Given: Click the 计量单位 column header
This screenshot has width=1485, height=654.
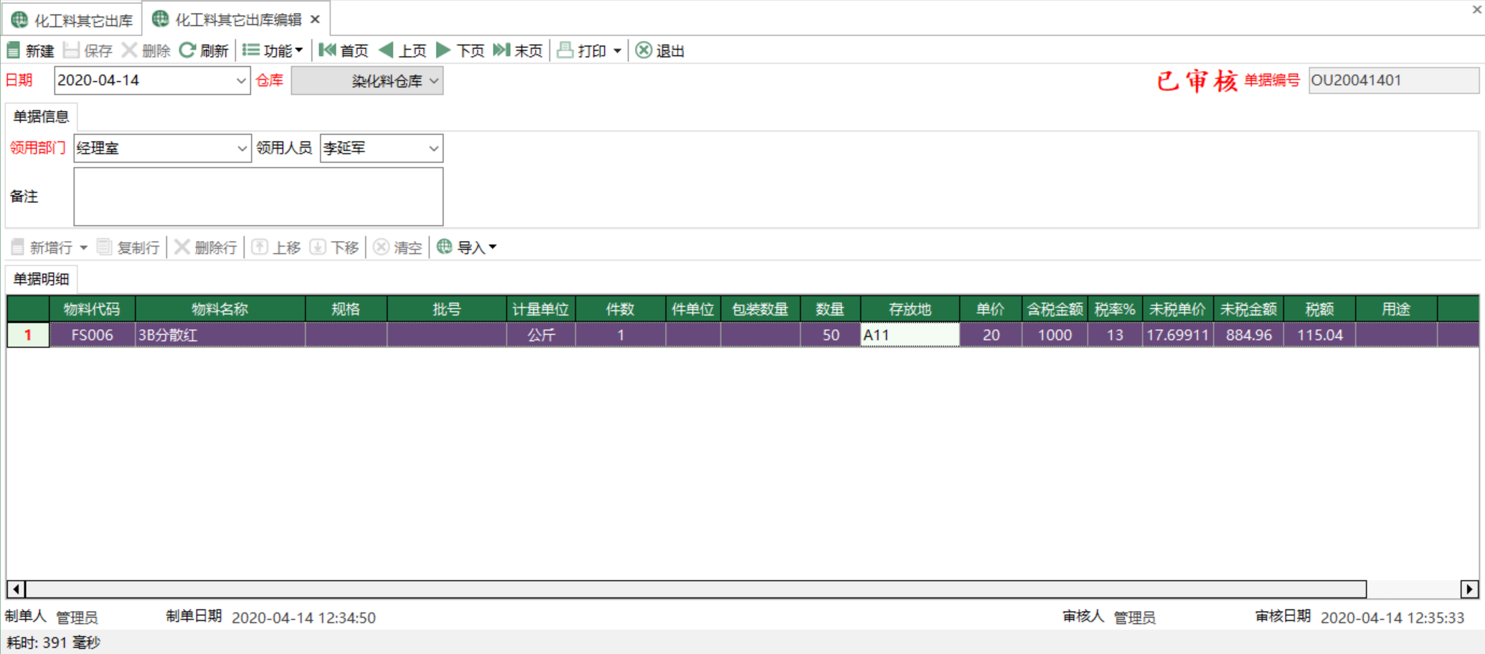Looking at the screenshot, I should point(541,309).
